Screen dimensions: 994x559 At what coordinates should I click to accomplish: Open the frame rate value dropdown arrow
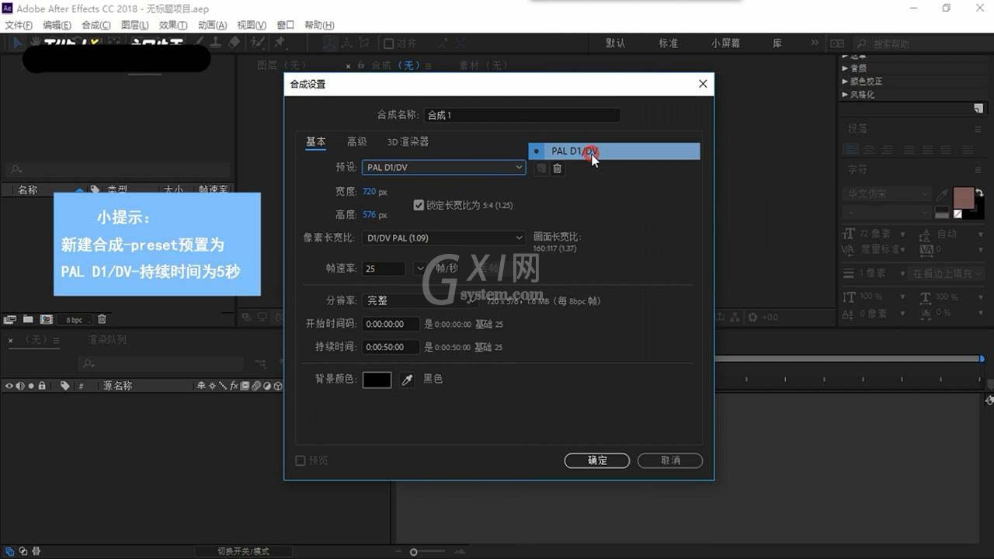420,269
